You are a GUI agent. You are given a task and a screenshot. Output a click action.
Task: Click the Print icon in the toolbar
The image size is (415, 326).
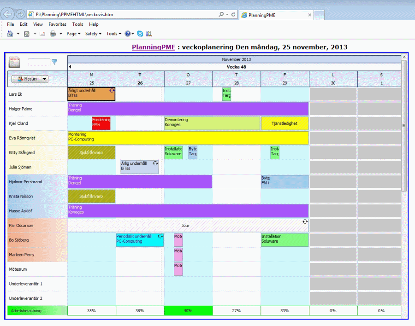coord(52,34)
